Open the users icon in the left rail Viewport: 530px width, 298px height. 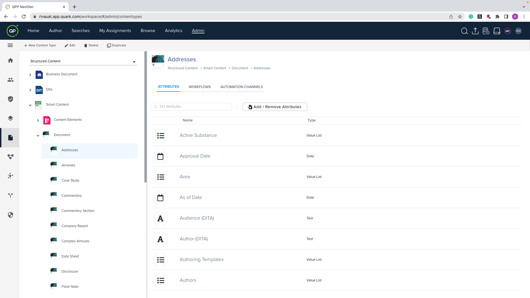tap(10, 80)
